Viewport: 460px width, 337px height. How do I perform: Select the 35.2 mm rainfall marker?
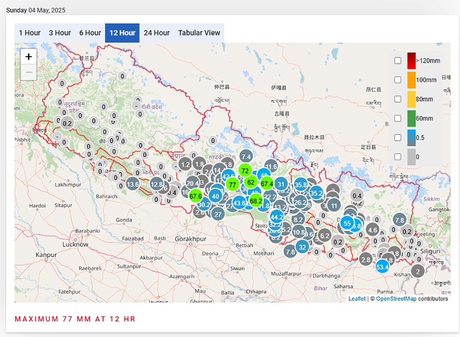point(316,193)
